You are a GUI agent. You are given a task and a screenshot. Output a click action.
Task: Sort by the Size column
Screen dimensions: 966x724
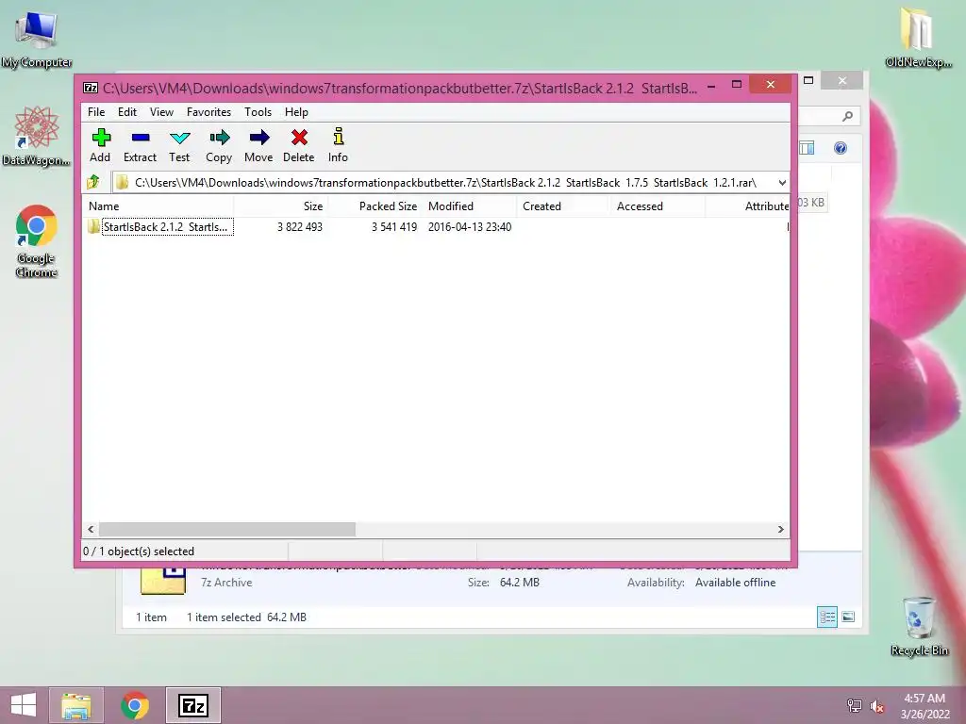tap(280, 206)
